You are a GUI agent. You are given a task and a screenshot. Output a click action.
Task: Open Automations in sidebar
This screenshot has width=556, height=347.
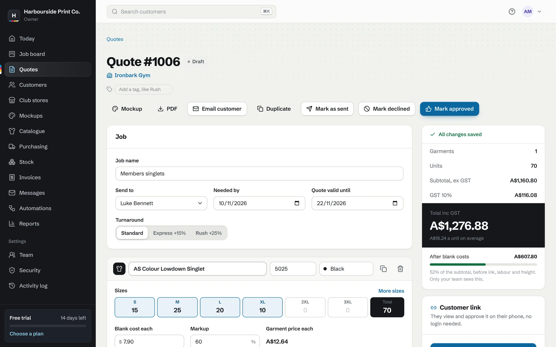(x=48, y=208)
